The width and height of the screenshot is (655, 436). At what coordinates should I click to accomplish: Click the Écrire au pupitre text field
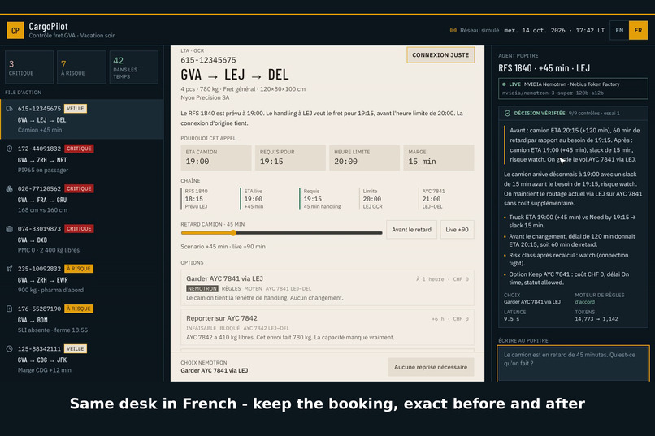[x=573, y=364]
